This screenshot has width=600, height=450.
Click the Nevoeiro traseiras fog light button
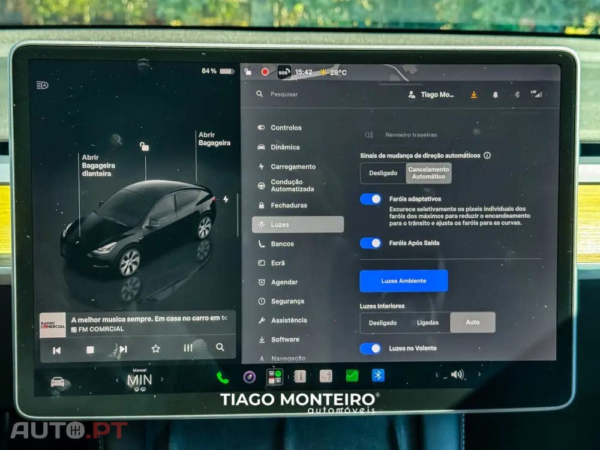pyautogui.click(x=401, y=134)
